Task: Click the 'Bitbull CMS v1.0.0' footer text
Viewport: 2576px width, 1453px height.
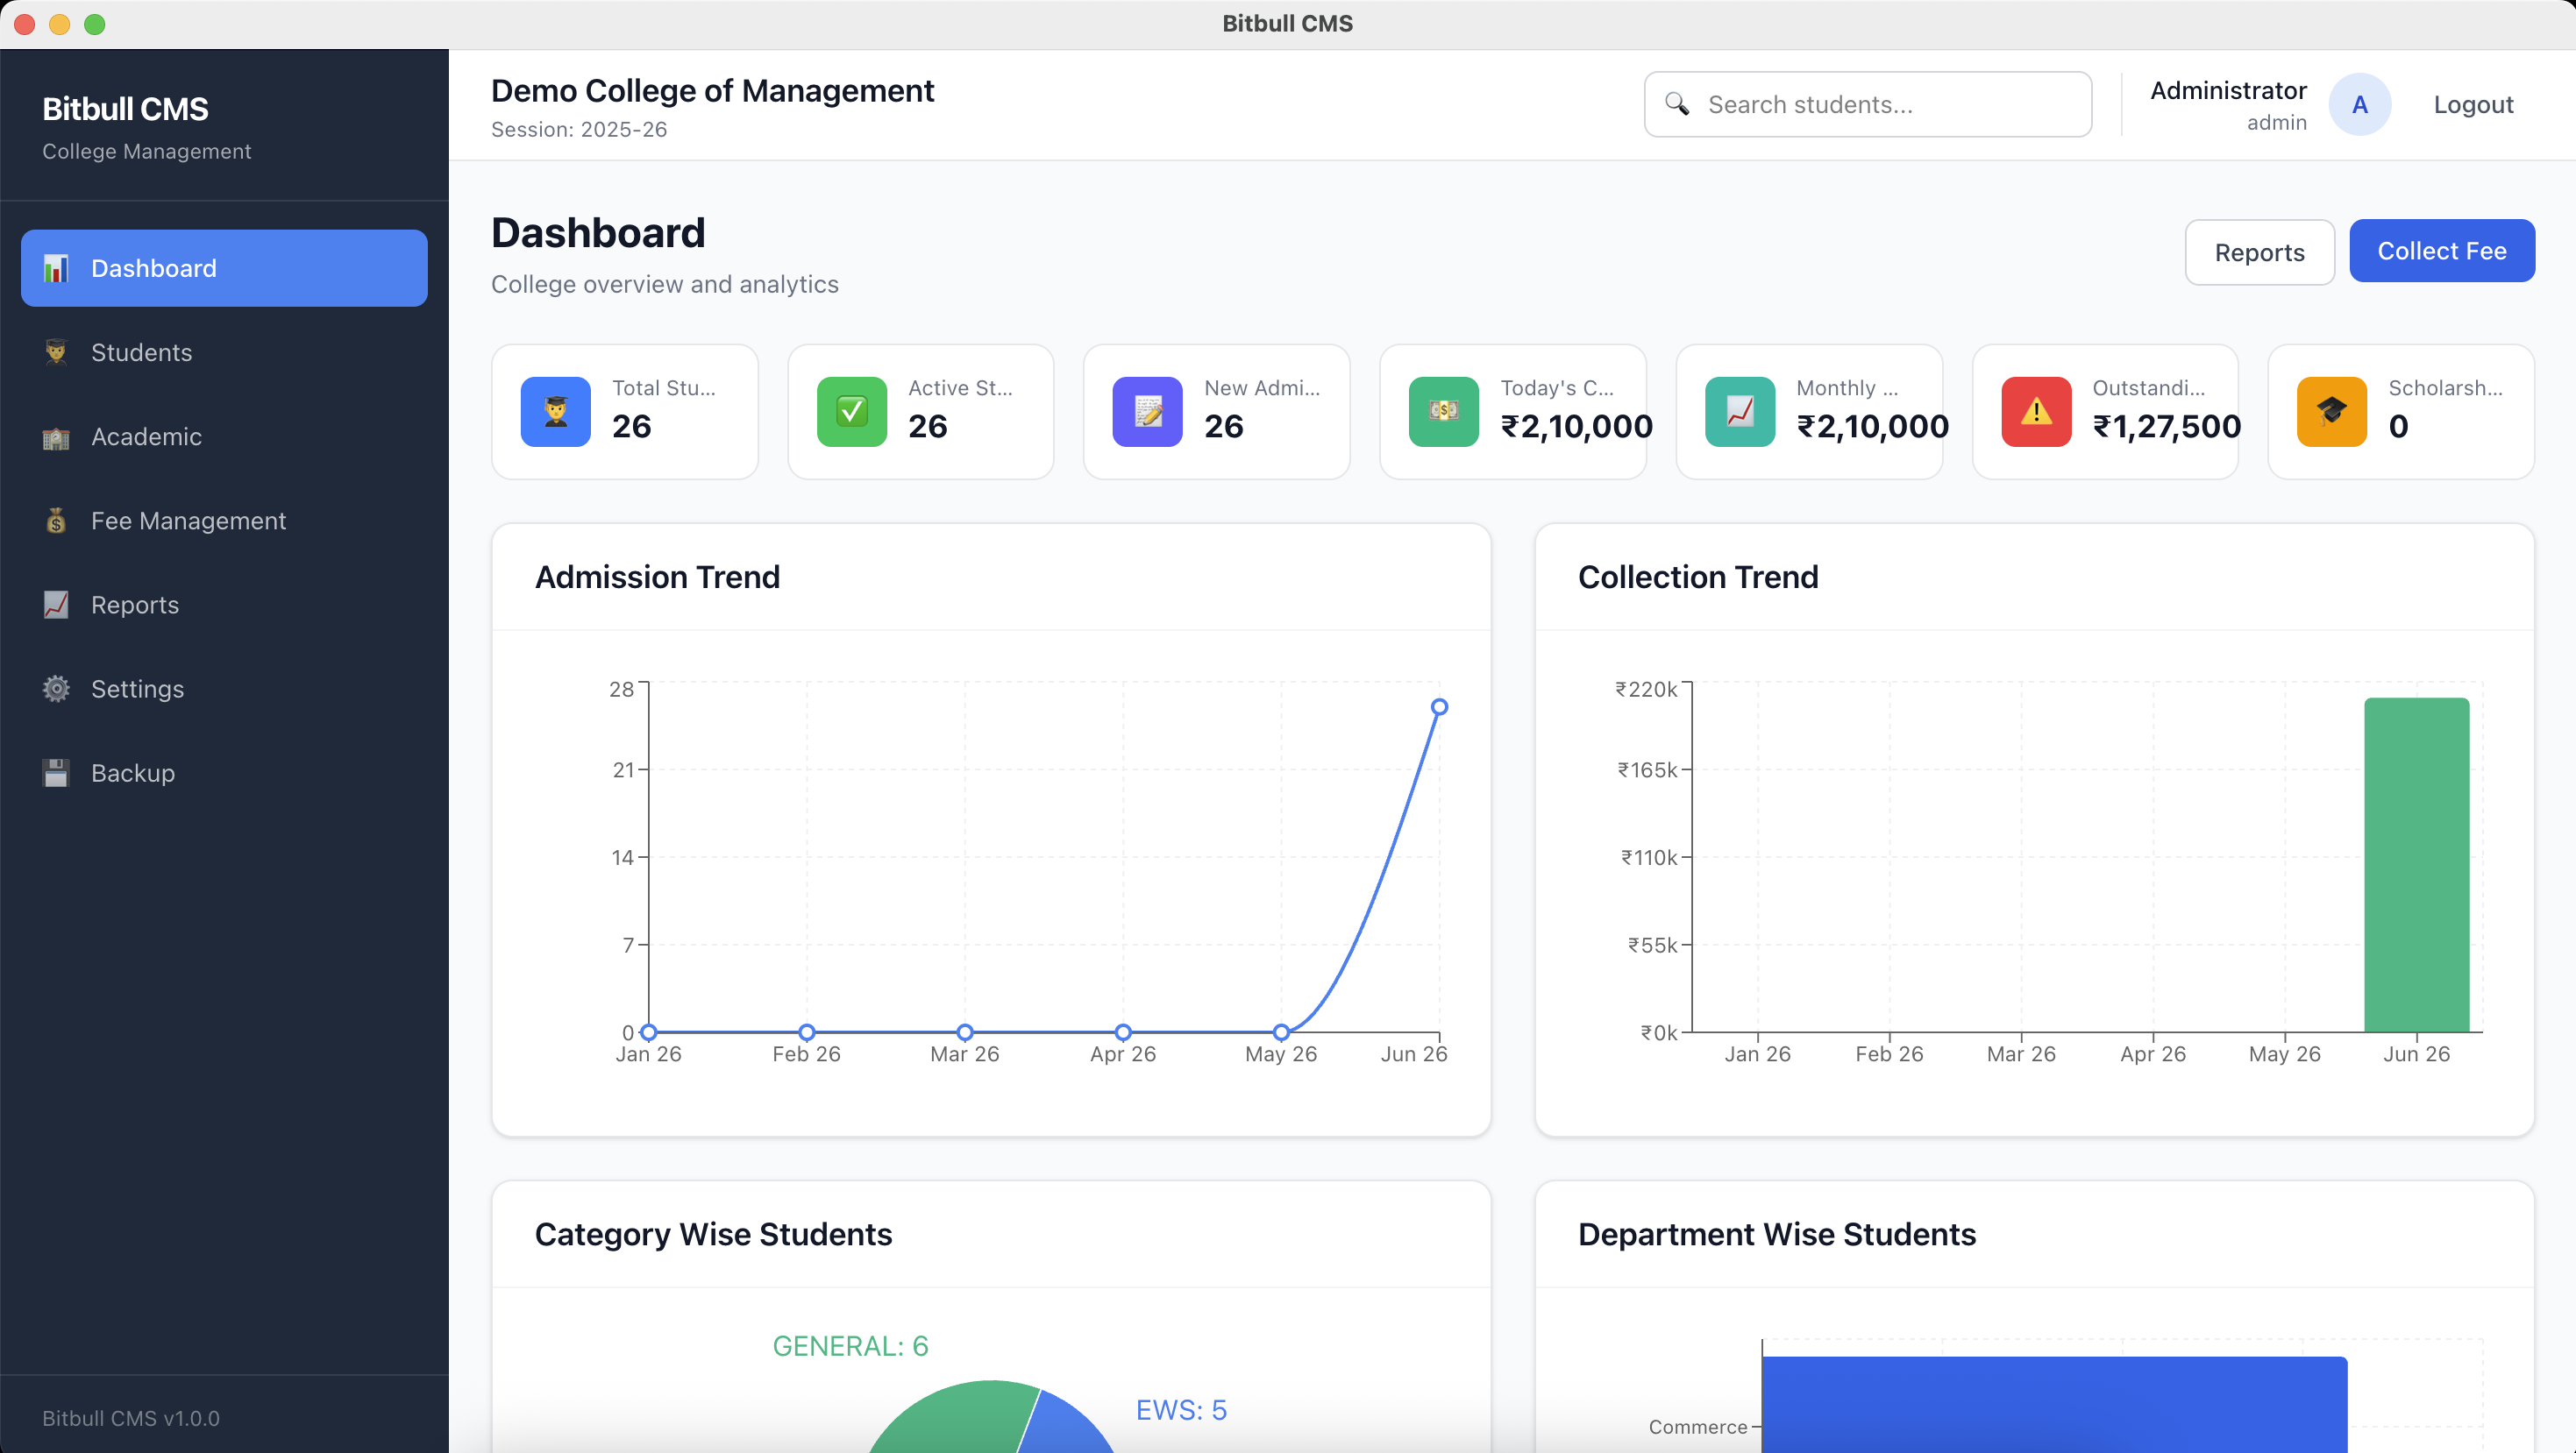Action: 131,1418
